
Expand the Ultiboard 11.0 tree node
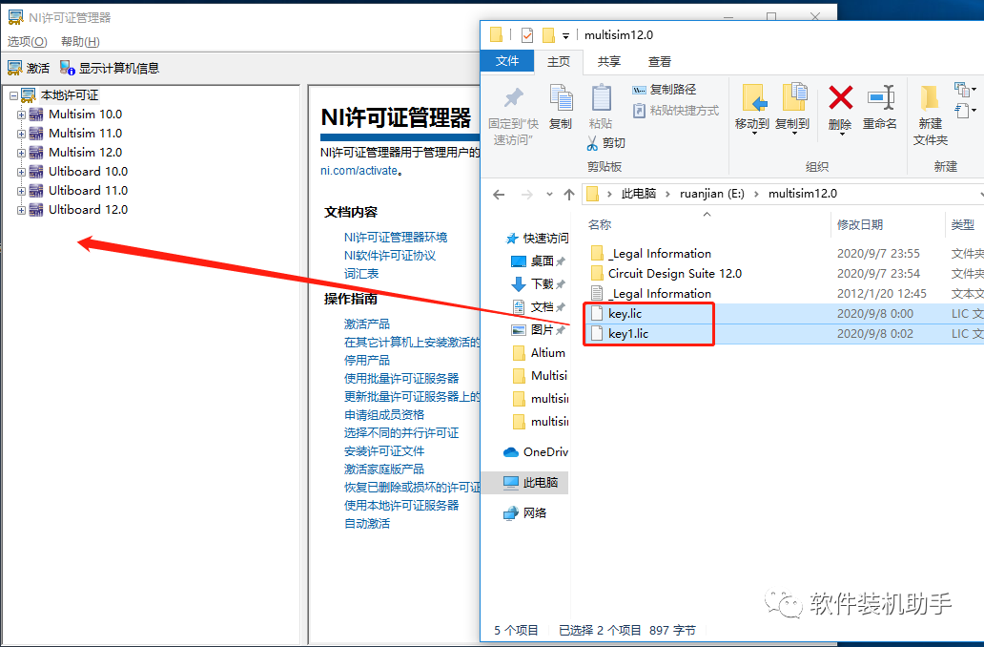click(21, 191)
